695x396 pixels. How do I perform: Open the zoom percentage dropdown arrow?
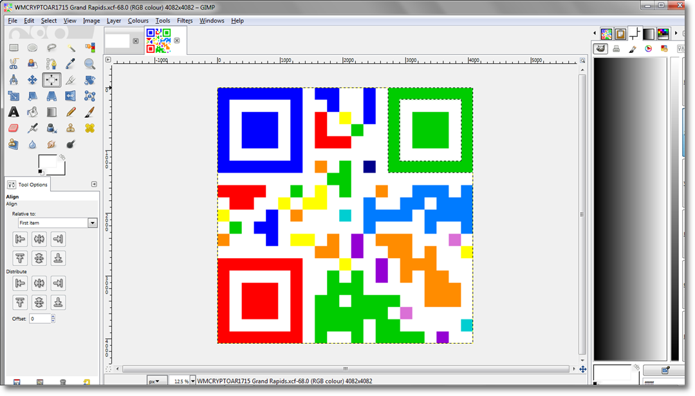tap(192, 381)
